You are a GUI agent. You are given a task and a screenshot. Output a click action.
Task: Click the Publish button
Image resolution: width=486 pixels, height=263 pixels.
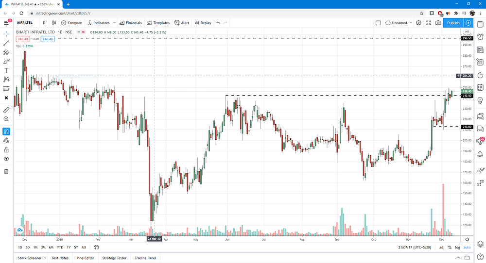pyautogui.click(x=453, y=23)
